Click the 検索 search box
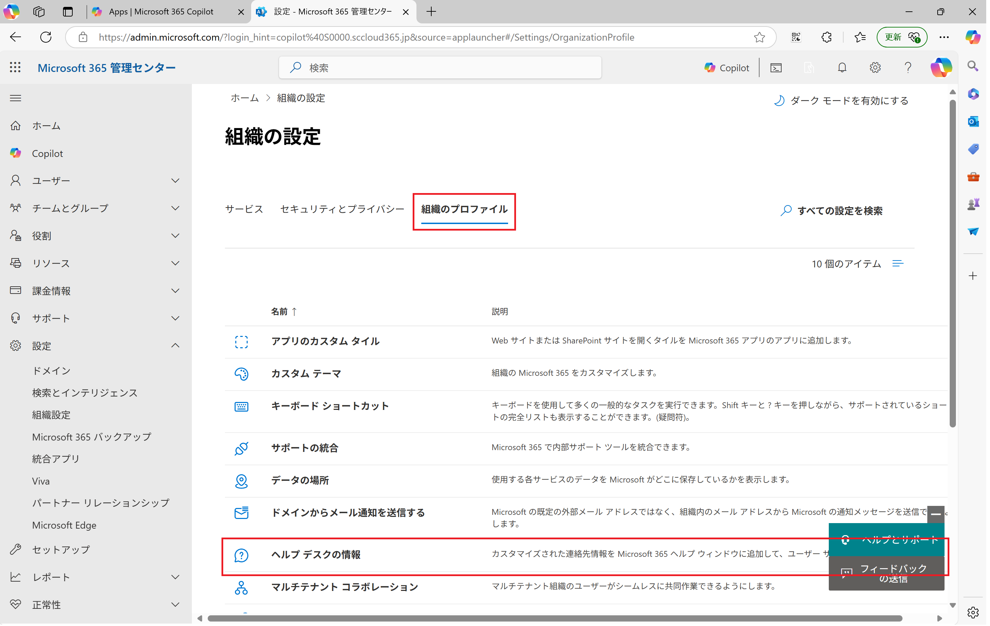This screenshot has height=626, width=990. [440, 67]
